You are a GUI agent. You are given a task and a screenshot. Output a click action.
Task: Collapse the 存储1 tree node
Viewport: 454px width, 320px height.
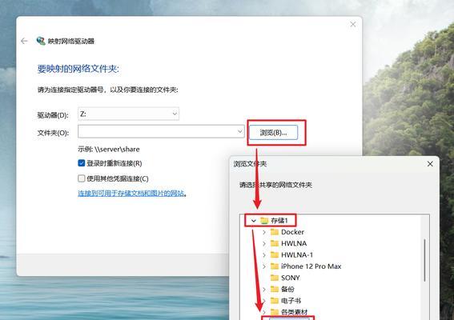254,221
